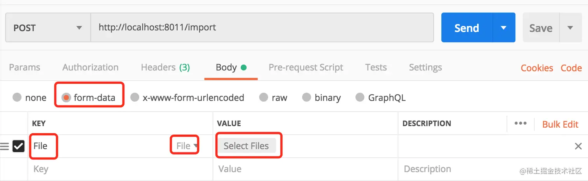Open the Pre-request Script tab
This screenshot has width=588, height=181.
(306, 67)
